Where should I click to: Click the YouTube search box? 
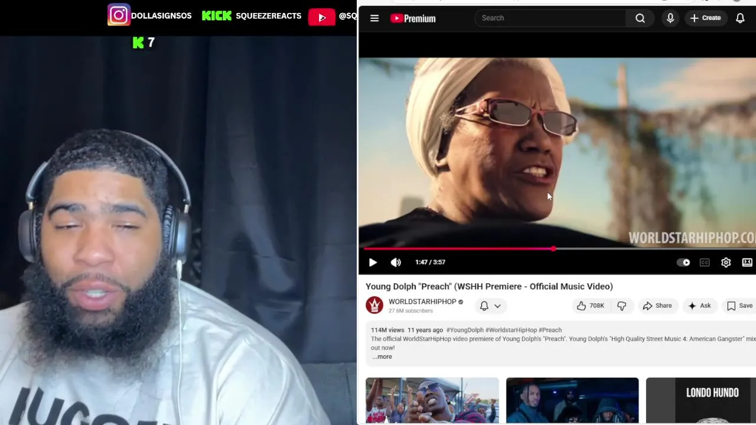(550, 18)
